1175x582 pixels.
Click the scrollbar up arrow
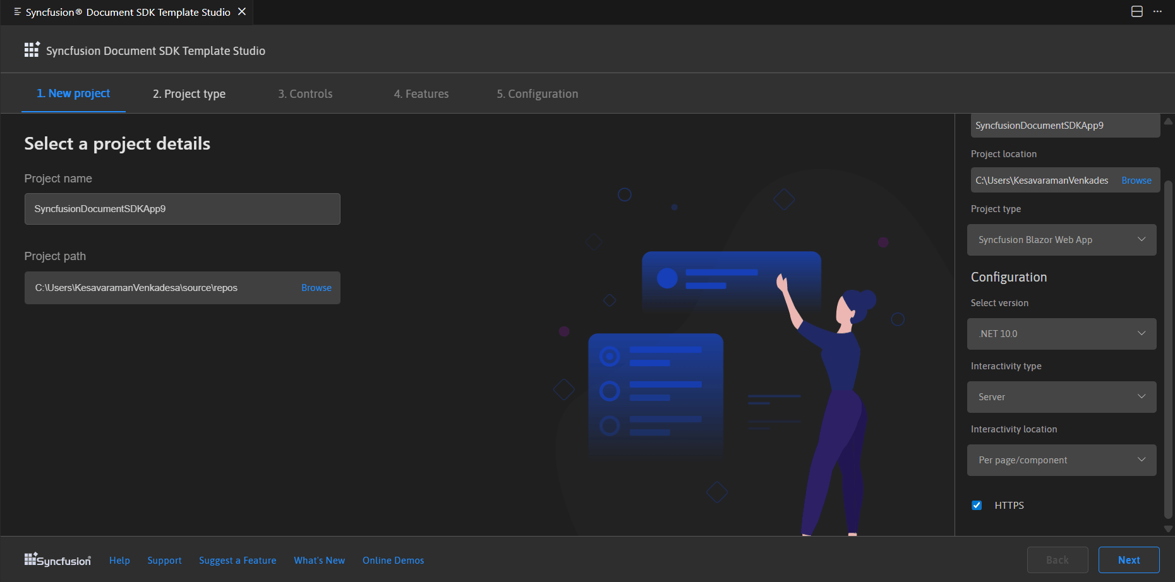tap(1168, 121)
